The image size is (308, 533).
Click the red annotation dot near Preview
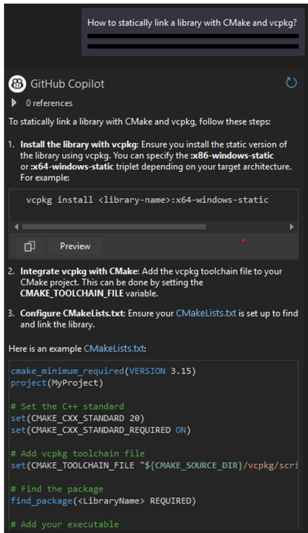[x=243, y=240]
